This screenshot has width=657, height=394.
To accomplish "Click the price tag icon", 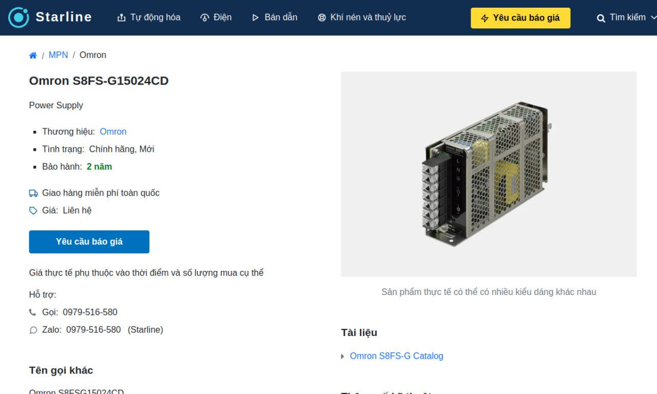I will click(x=33, y=211).
